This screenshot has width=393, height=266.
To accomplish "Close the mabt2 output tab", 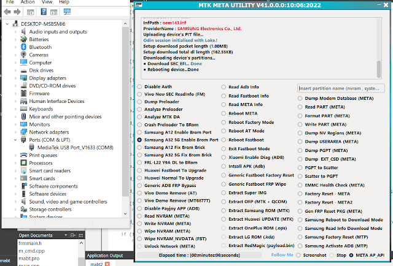I will click(x=107, y=264).
